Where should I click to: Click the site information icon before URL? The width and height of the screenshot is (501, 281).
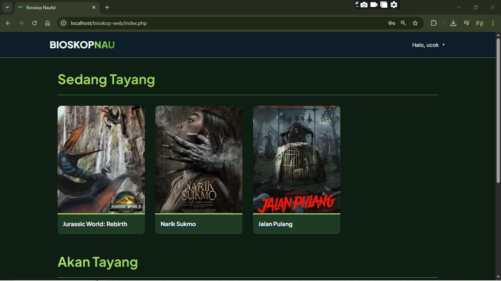[63, 23]
